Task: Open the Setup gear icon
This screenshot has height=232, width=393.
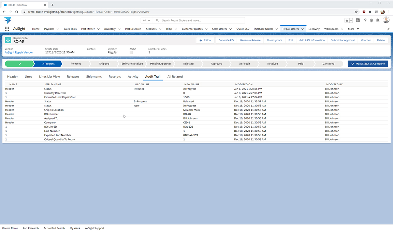Action: click(x=371, y=20)
